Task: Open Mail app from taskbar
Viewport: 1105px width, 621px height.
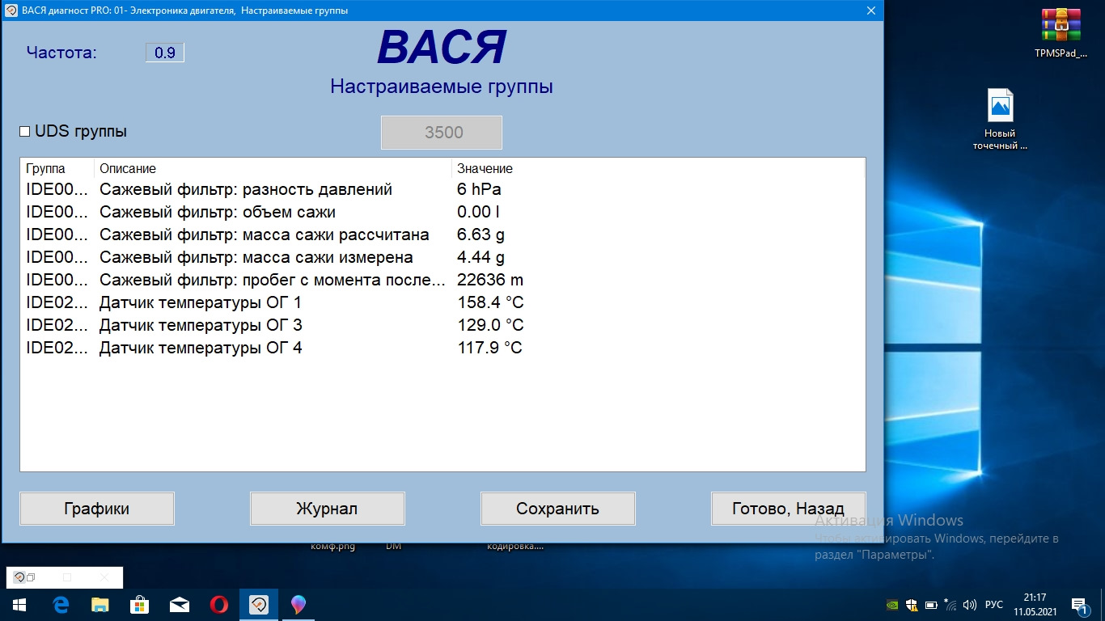Action: pyautogui.click(x=179, y=604)
